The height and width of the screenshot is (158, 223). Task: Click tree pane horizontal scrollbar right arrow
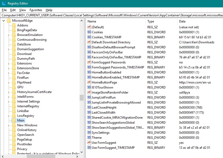point(77,156)
